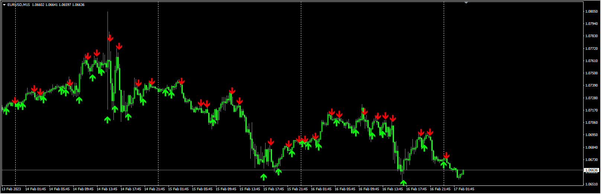Viewport: 601px width, 194px height.
Task: Click the 1.06950 price scale label
Action: 591,135
